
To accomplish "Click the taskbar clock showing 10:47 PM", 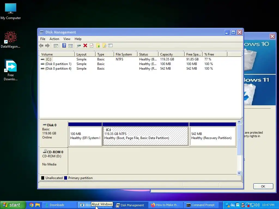I will point(268,205).
